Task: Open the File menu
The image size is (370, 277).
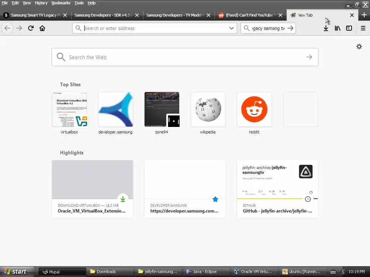Action: [5, 3]
